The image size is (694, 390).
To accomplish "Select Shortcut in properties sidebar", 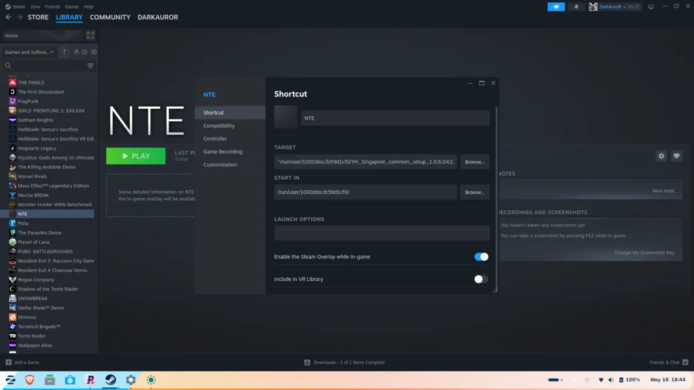I will point(230,113).
